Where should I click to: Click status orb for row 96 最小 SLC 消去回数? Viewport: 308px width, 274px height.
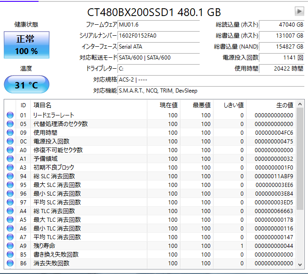(10, 193)
